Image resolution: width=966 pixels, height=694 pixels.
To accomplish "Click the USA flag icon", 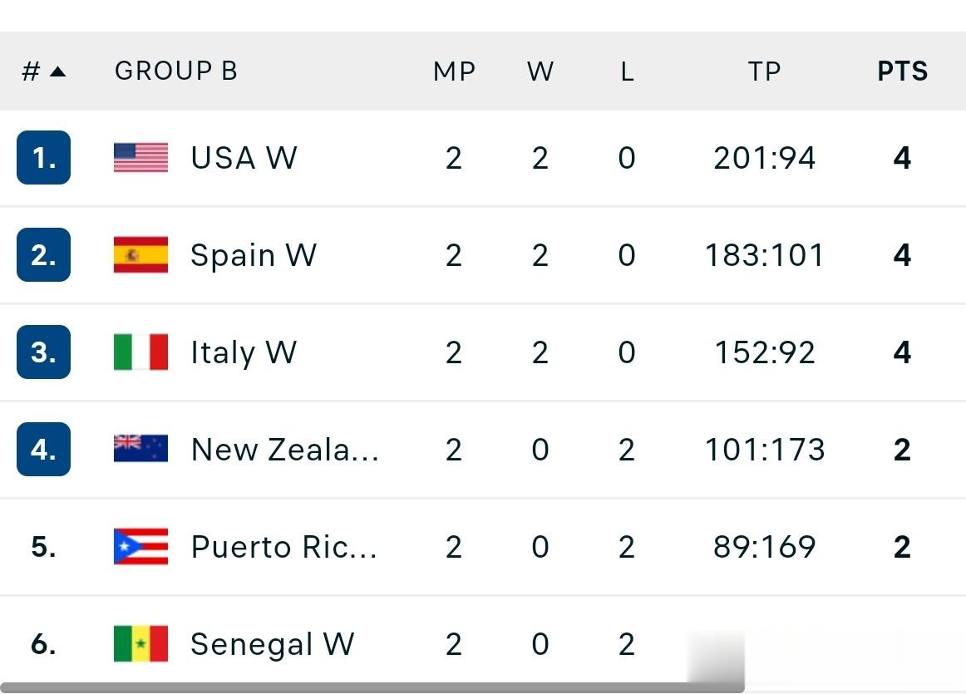I will [x=140, y=158].
